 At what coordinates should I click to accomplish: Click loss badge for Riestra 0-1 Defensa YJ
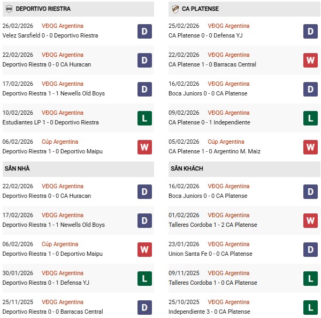click(x=144, y=278)
